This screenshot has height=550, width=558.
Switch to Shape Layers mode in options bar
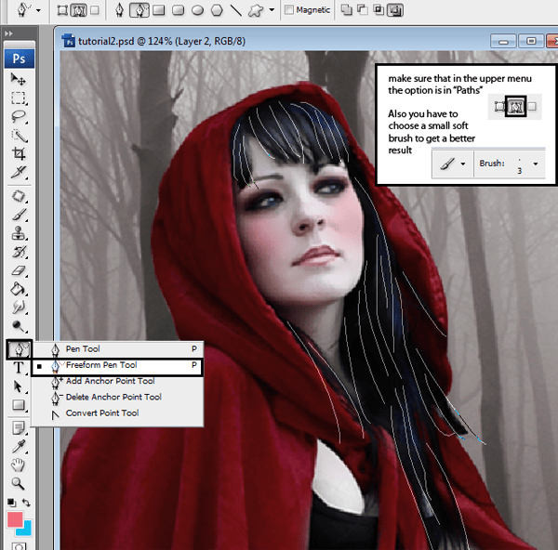tap(63, 10)
